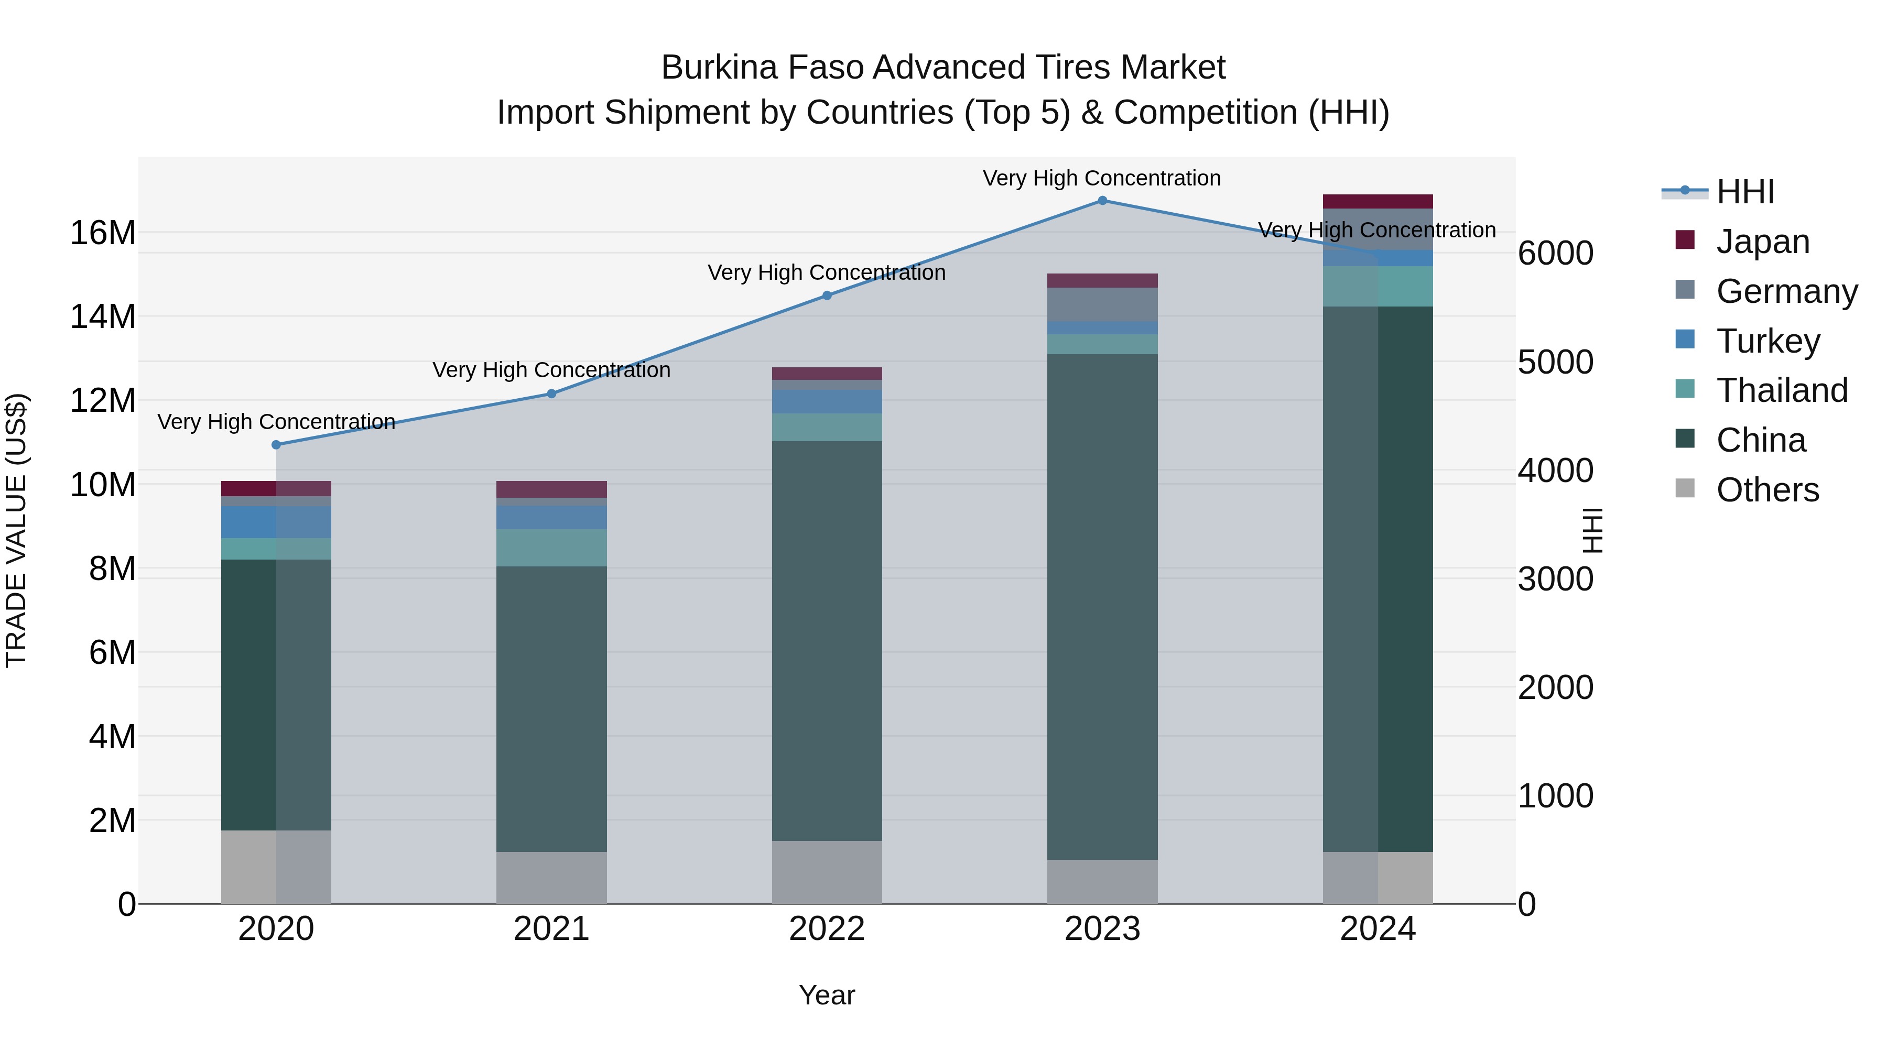Click the 2024 x-axis year label

coord(1378,929)
